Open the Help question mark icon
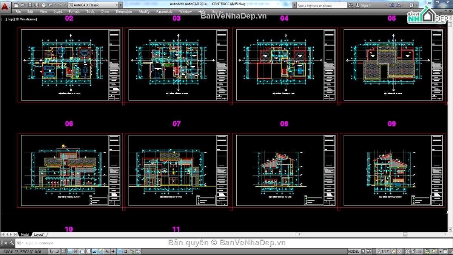 click(x=411, y=5)
